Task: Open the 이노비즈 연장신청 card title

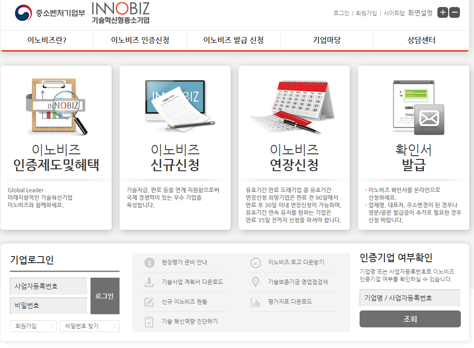Action: coord(294,158)
